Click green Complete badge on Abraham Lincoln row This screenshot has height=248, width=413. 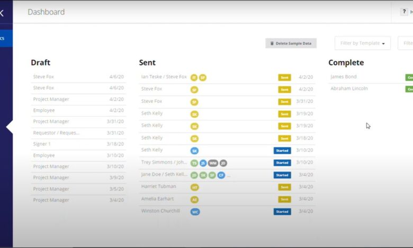pos(409,89)
